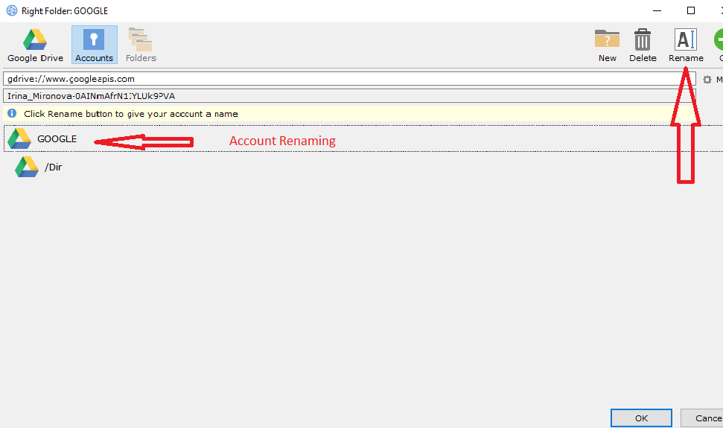Click the Rename toolbar button
This screenshot has width=723, height=428.
pos(685,45)
